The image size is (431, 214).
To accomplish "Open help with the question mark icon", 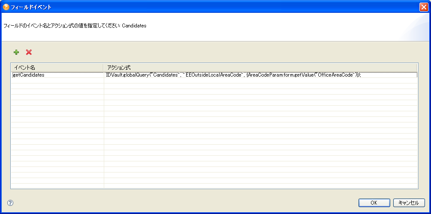I will 10,203.
